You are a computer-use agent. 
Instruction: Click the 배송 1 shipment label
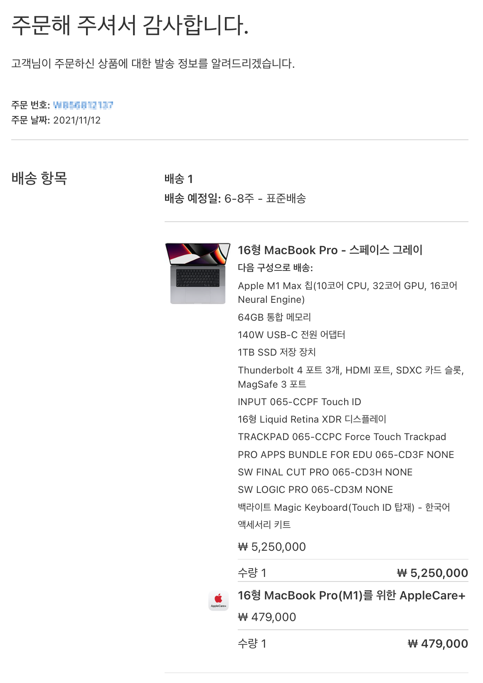coord(179,179)
